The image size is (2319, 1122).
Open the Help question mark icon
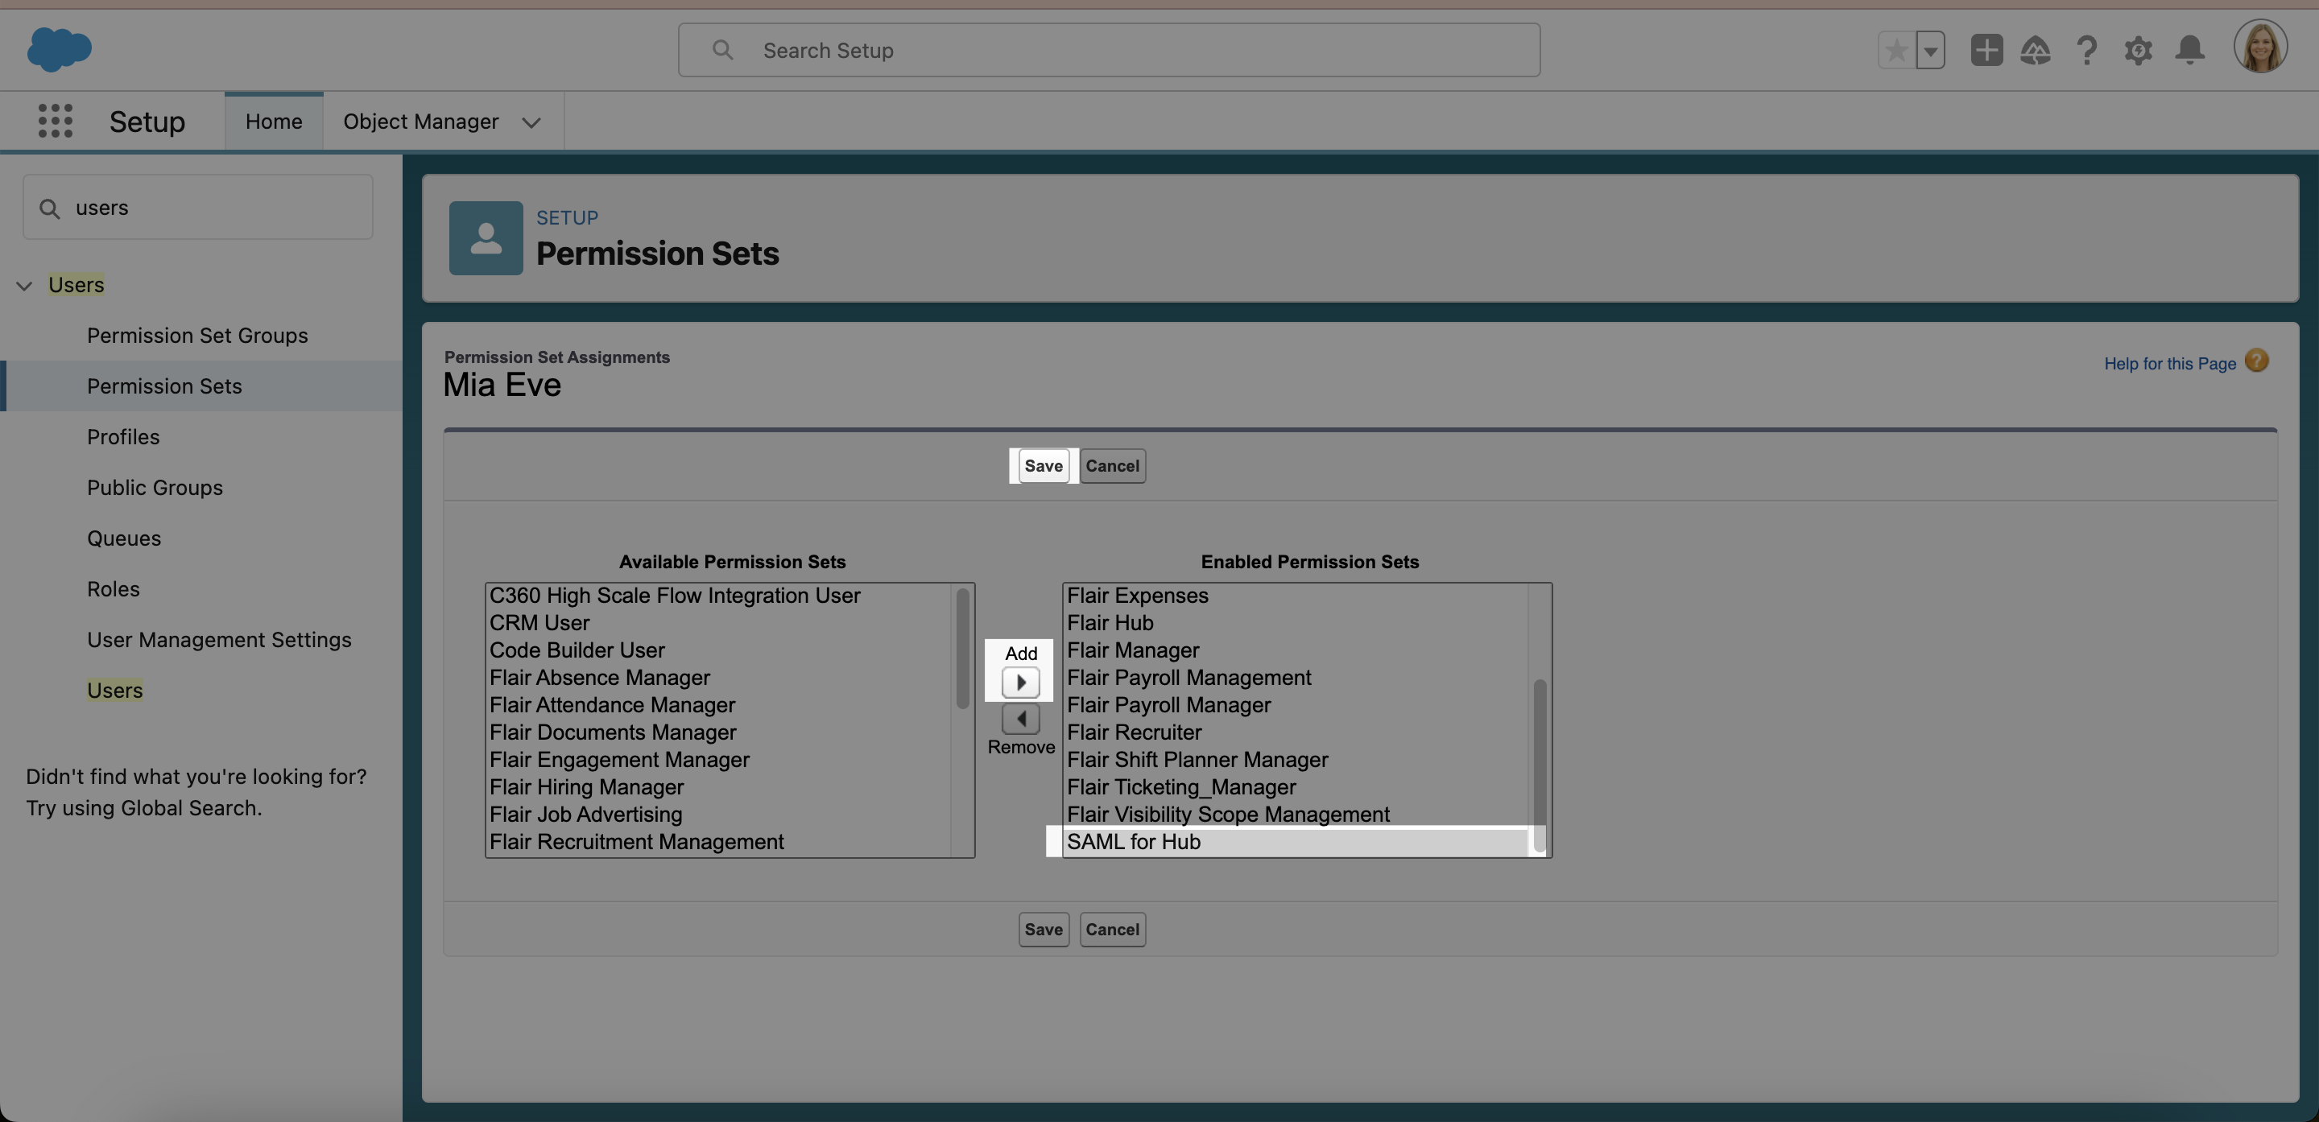point(2087,51)
